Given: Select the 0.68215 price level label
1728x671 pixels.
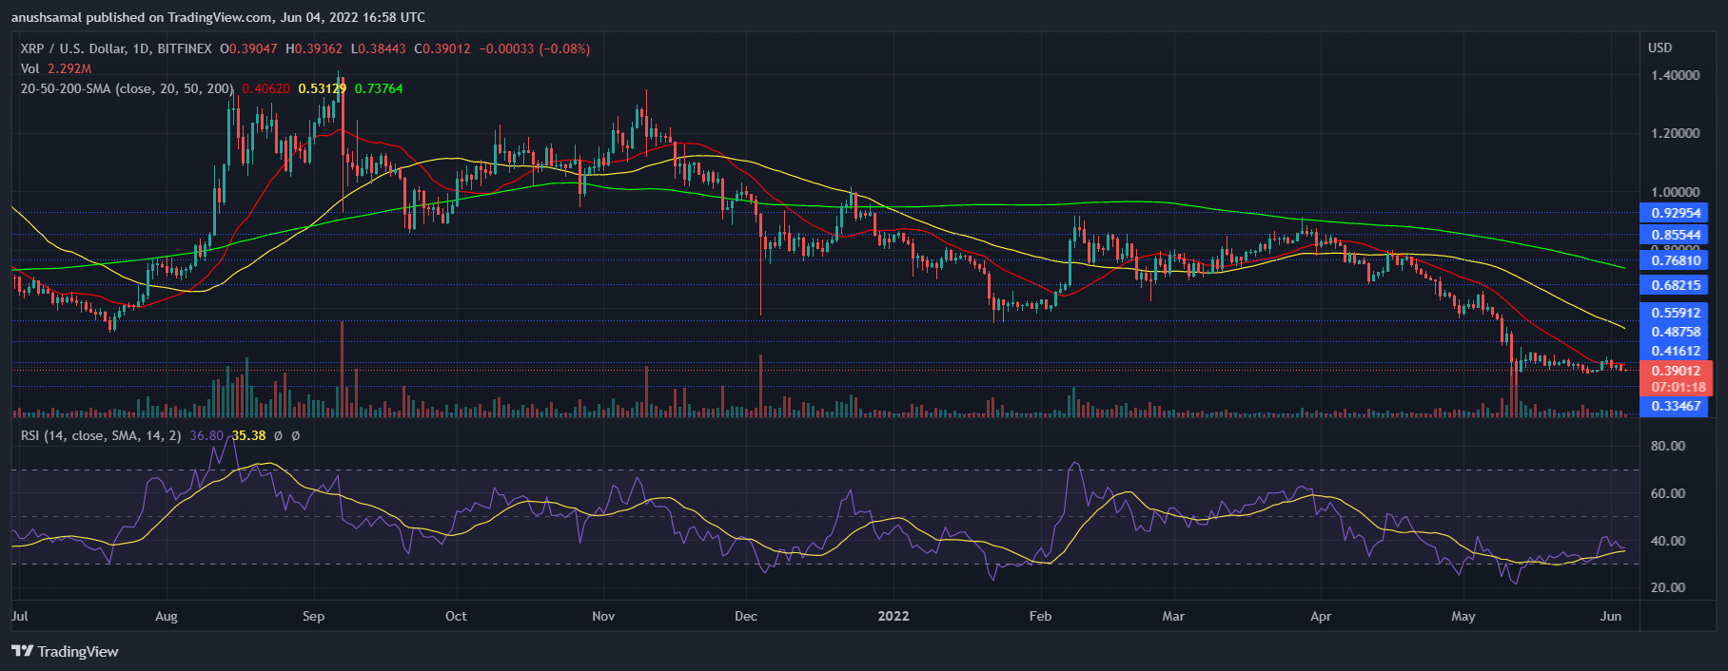Looking at the screenshot, I should [1676, 285].
